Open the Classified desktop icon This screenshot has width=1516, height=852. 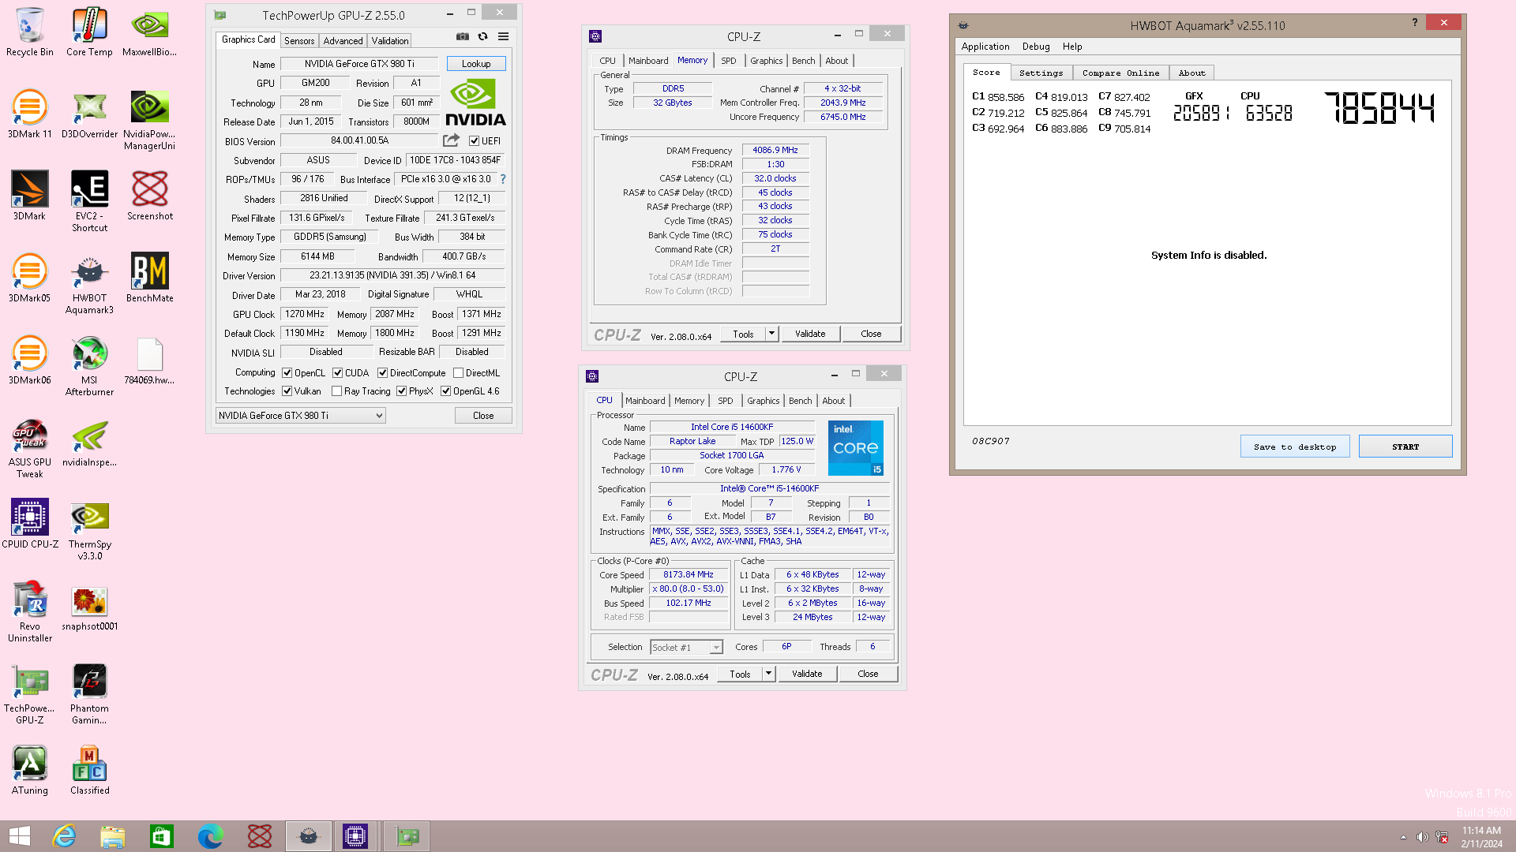tap(89, 770)
